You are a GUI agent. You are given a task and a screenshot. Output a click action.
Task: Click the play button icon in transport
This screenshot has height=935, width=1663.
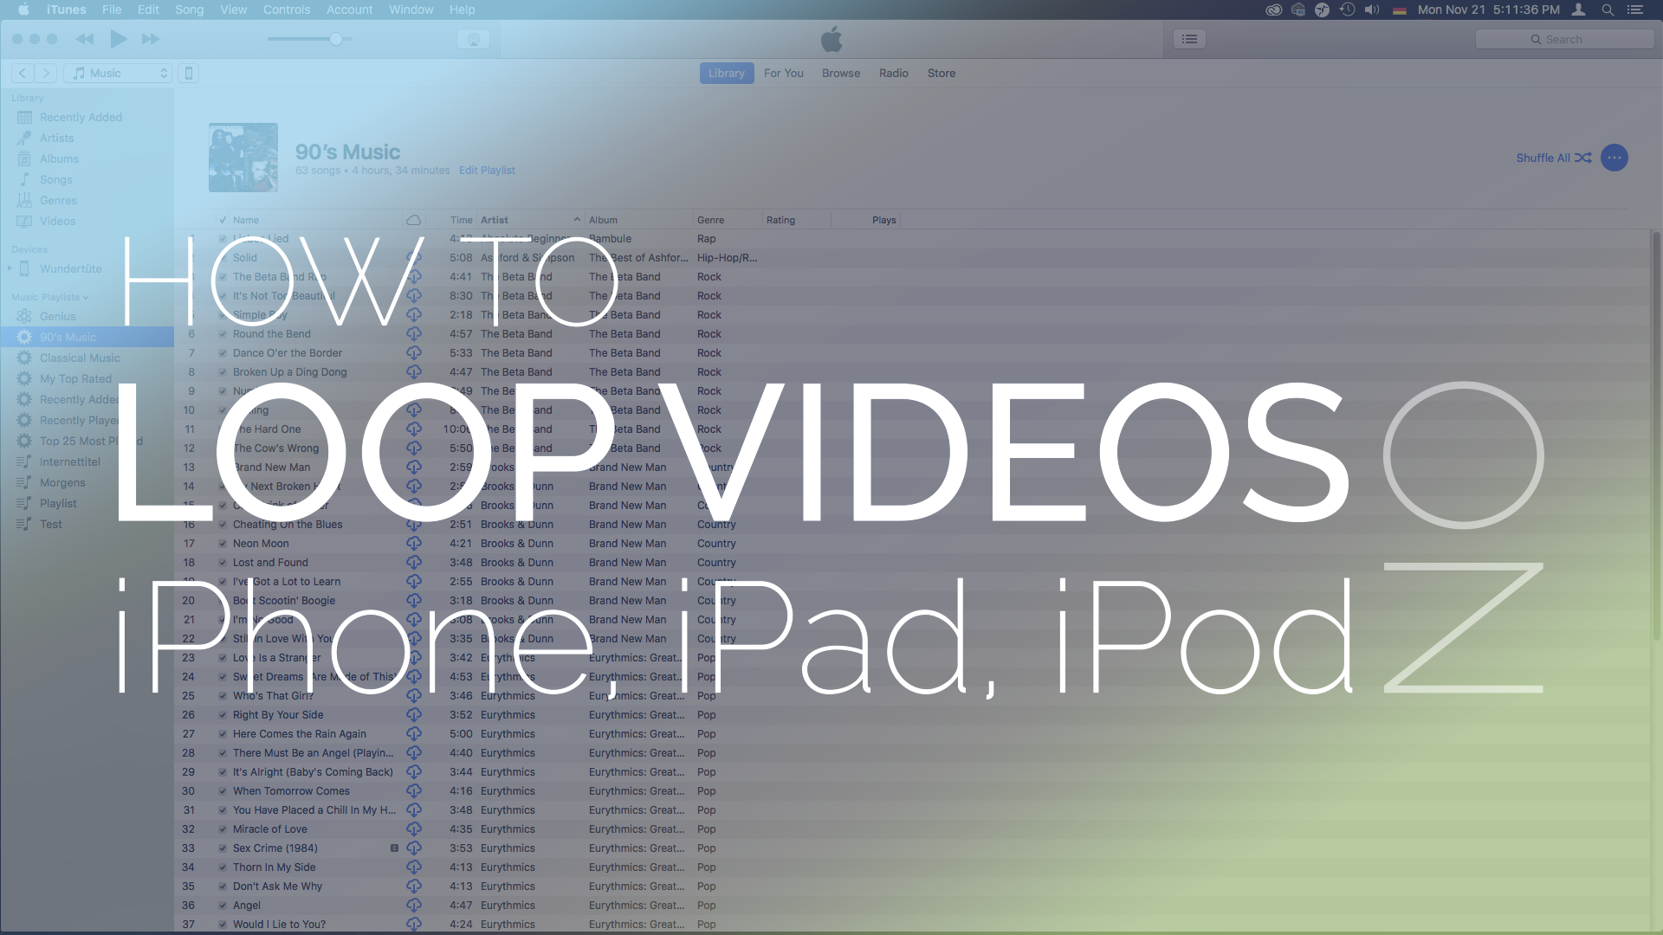pyautogui.click(x=118, y=39)
